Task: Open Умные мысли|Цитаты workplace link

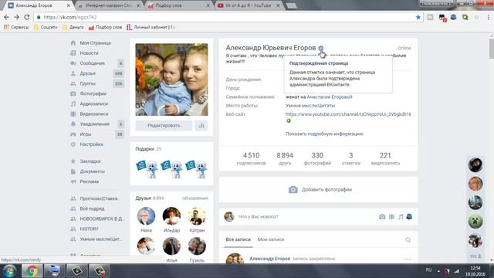Action: point(310,106)
